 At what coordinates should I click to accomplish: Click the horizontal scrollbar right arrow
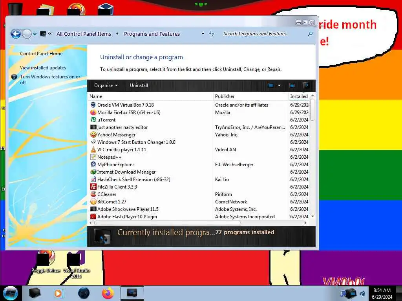click(x=305, y=223)
